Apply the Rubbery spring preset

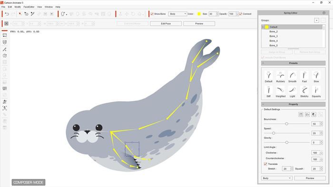pyautogui.click(x=281, y=77)
